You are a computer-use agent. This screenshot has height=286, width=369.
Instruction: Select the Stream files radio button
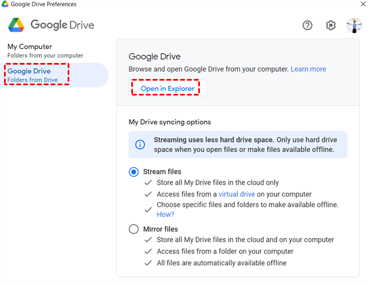(134, 172)
